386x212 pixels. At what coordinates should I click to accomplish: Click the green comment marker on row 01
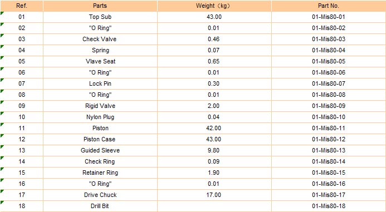tap(2, 13)
